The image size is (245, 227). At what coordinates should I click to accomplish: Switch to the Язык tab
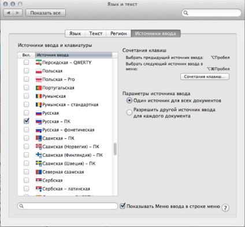click(x=75, y=34)
